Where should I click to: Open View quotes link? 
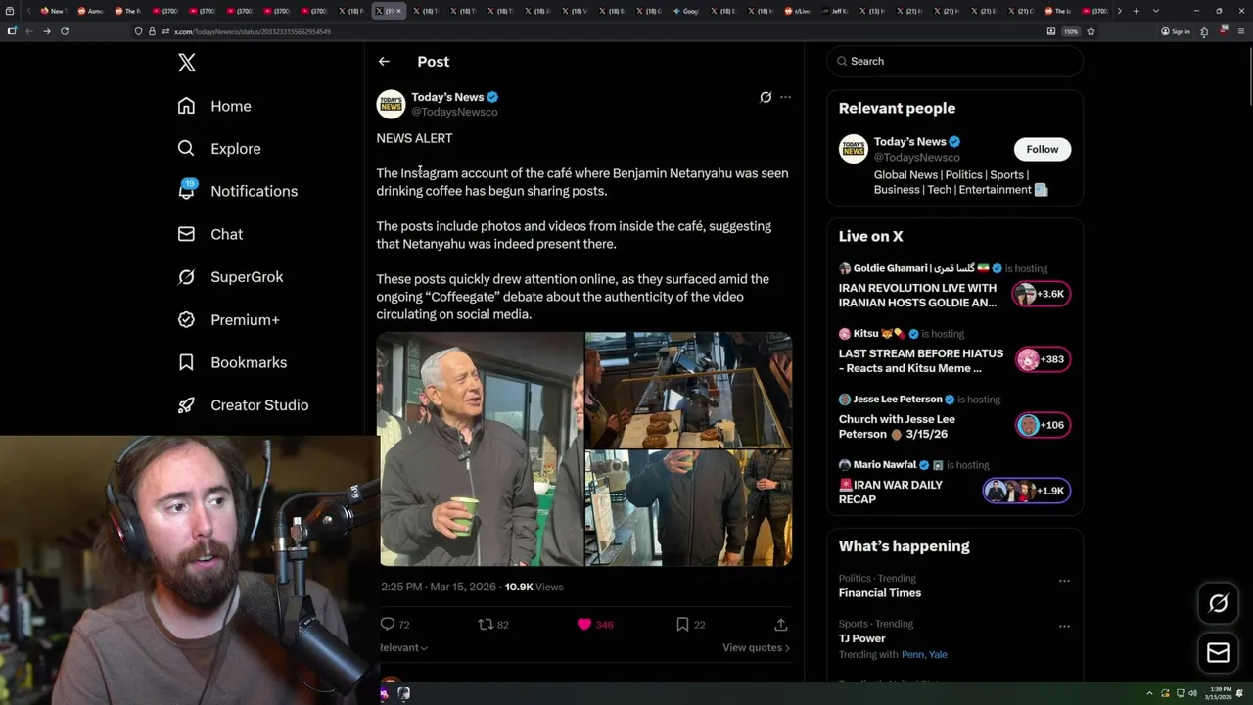click(x=756, y=647)
